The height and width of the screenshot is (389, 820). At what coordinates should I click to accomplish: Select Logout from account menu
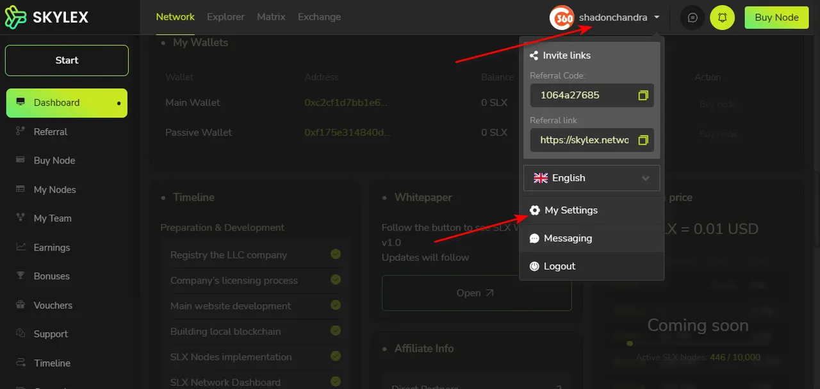591,267
